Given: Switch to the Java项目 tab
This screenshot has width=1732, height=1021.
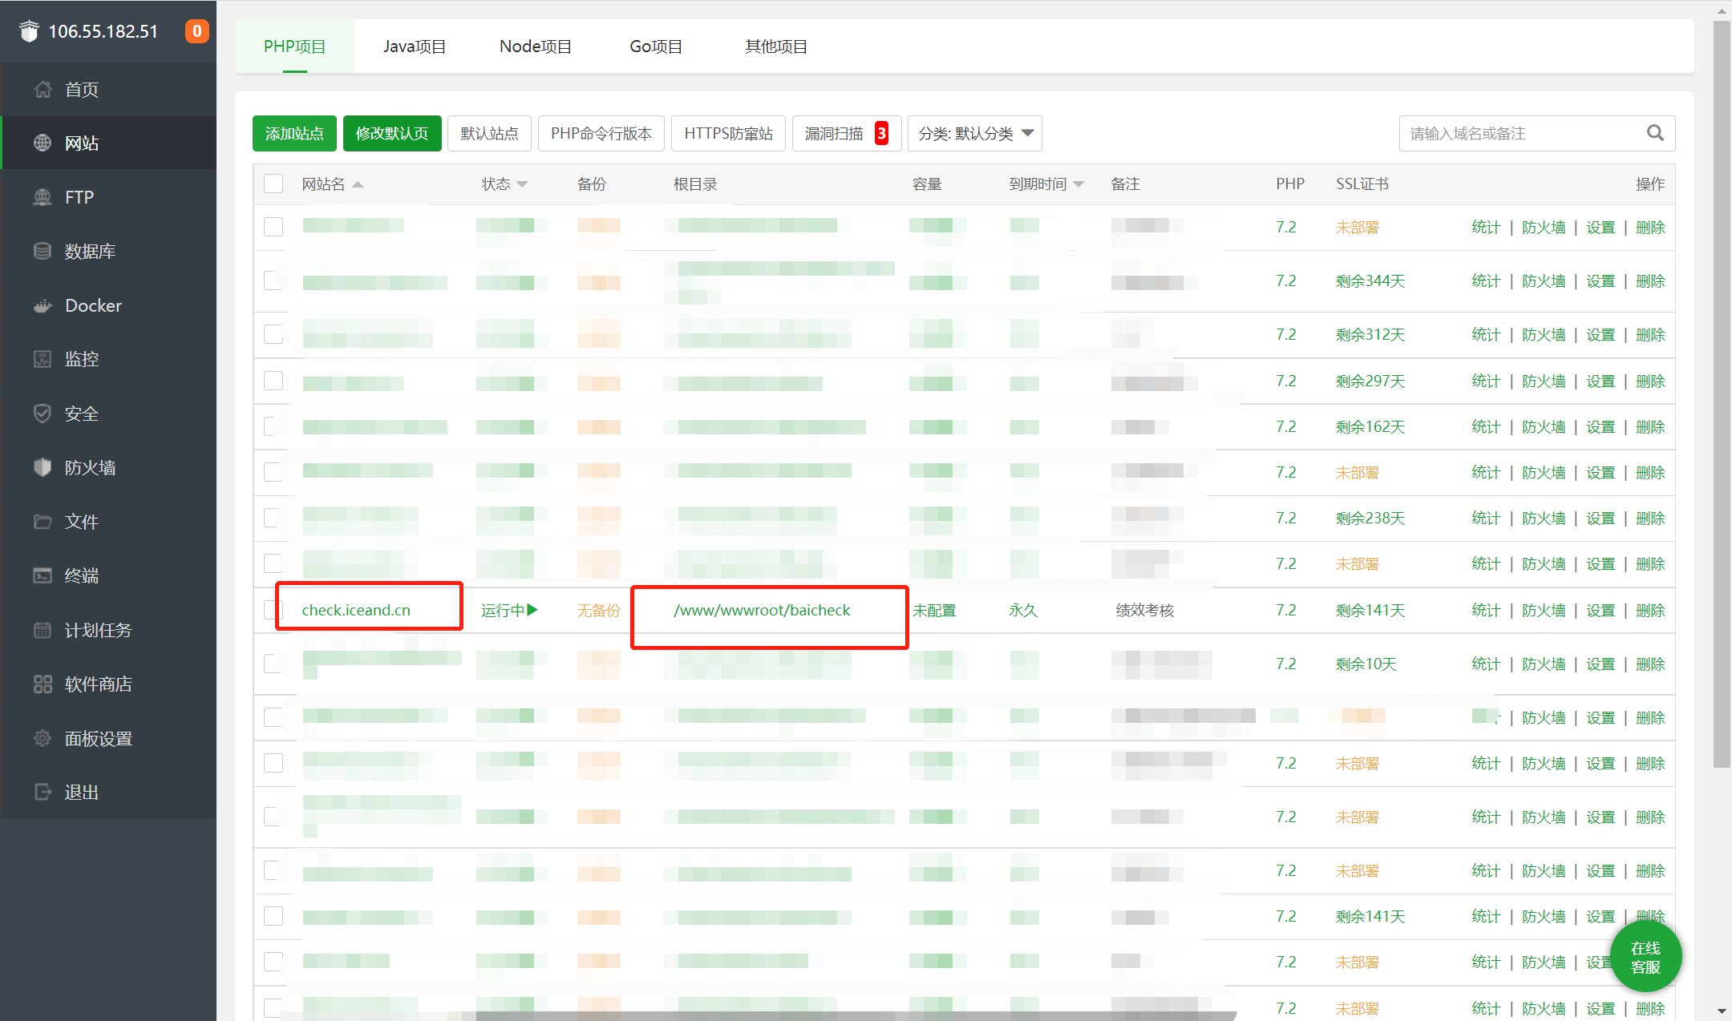Looking at the screenshot, I should click(x=414, y=46).
